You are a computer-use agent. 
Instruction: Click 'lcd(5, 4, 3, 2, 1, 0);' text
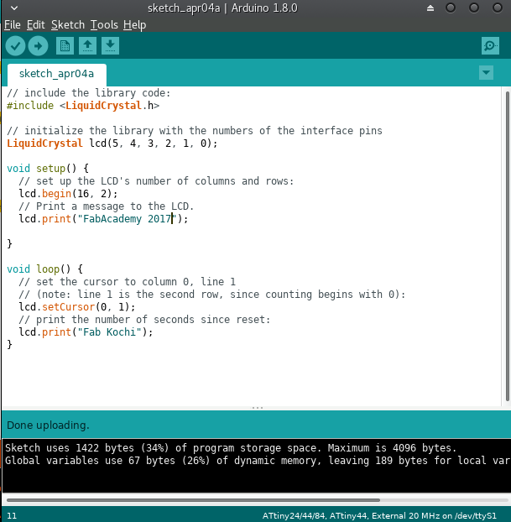(154, 144)
